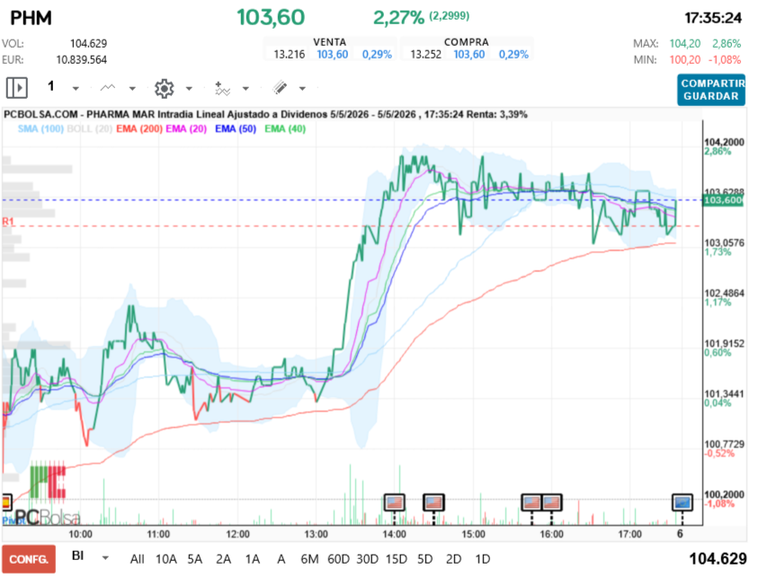Select the 2A time range
This screenshot has width=759, height=578.
pyautogui.click(x=223, y=559)
